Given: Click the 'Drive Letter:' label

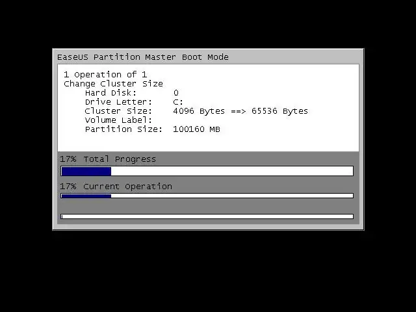Looking at the screenshot, I should point(118,102).
